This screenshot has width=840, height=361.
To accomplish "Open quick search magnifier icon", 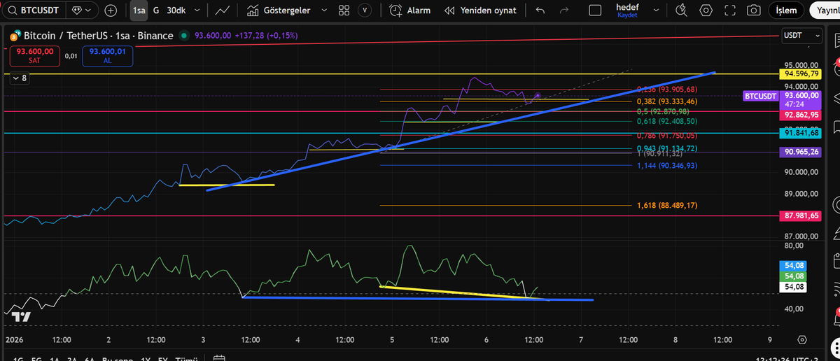I will point(681,10).
